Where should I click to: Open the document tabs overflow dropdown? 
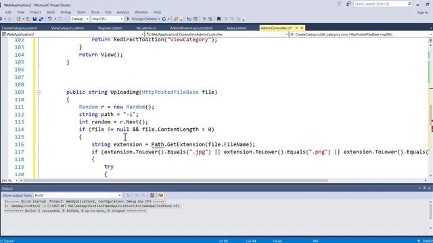click(x=431, y=28)
